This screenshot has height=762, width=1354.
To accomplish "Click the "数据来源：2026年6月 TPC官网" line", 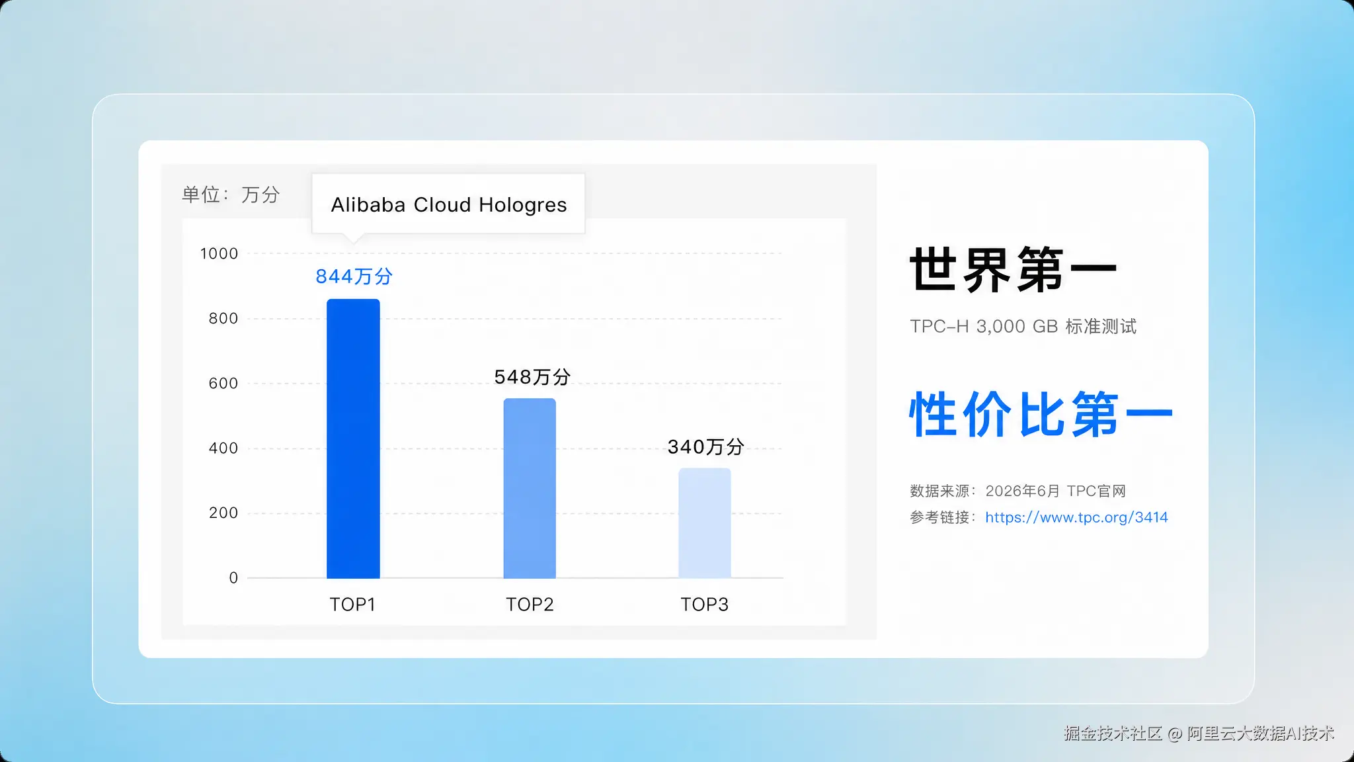I will click(1017, 491).
